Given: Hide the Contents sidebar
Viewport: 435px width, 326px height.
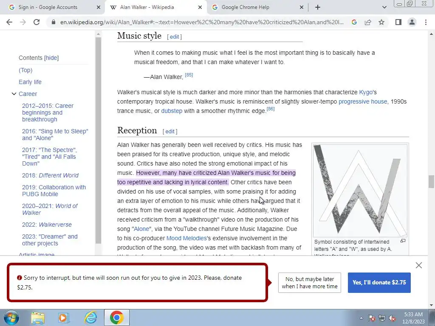Looking at the screenshot, I should [x=51, y=58].
